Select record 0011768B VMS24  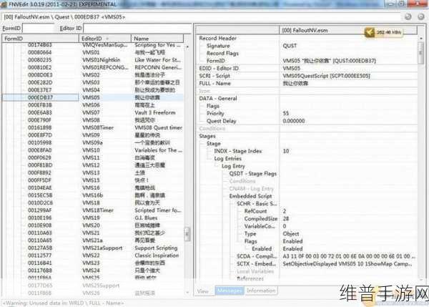(x=93, y=271)
